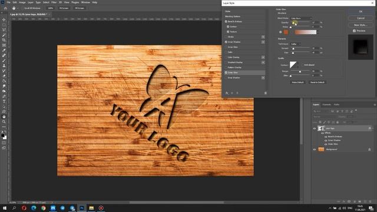Screen dimensions: 377x212
Task: Click the New Style button
Action: pos(361,25)
